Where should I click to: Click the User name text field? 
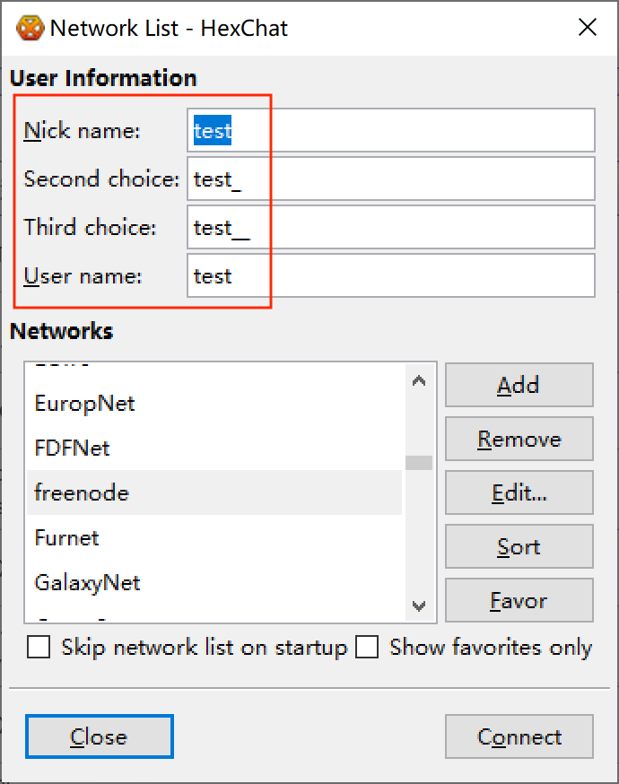coord(391,276)
